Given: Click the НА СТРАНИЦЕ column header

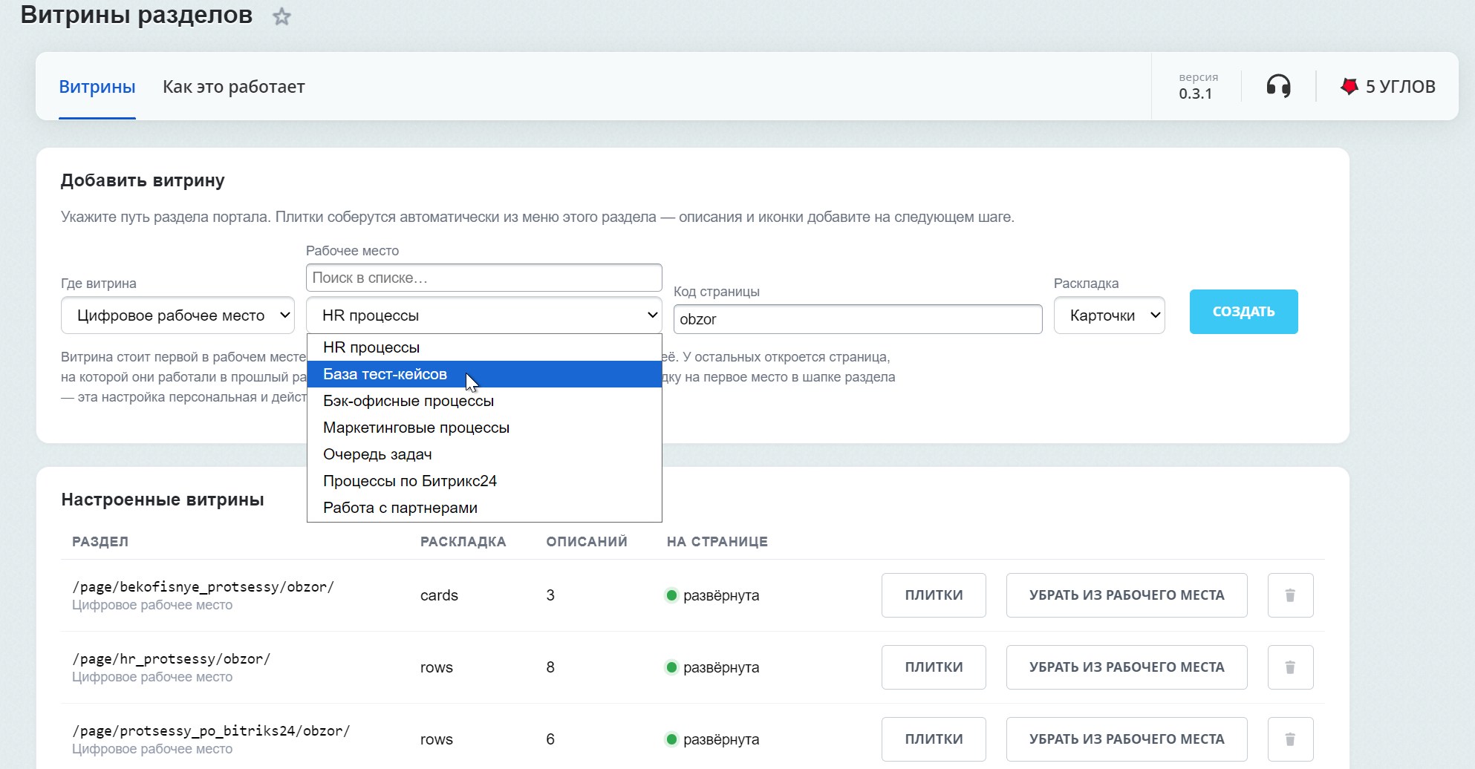Looking at the screenshot, I should click(717, 541).
